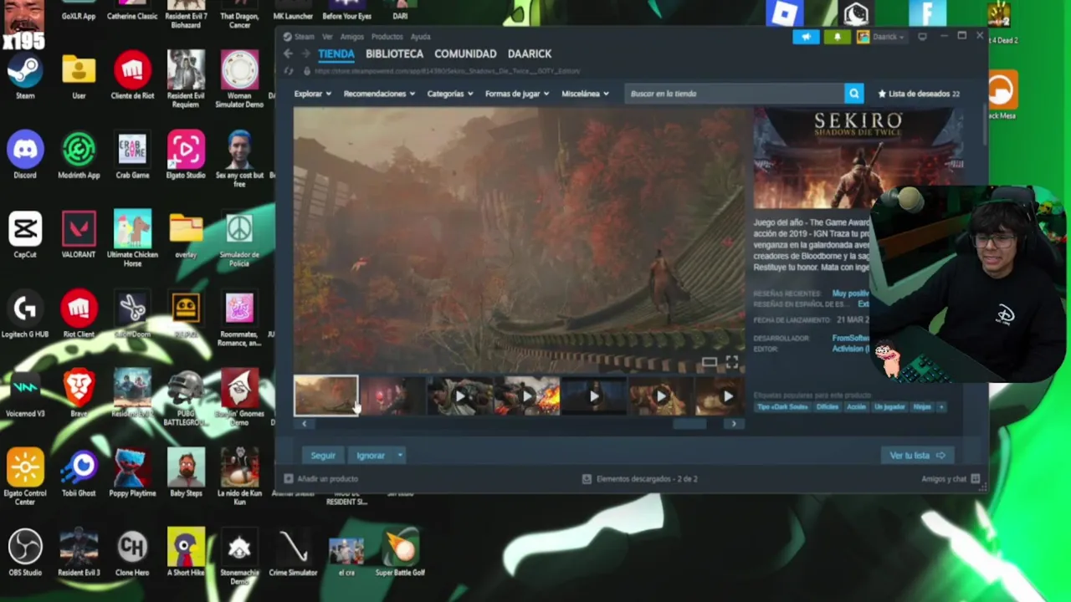Launch Super Battle Golf shortcut
Image resolution: width=1071 pixels, height=602 pixels.
(x=400, y=552)
